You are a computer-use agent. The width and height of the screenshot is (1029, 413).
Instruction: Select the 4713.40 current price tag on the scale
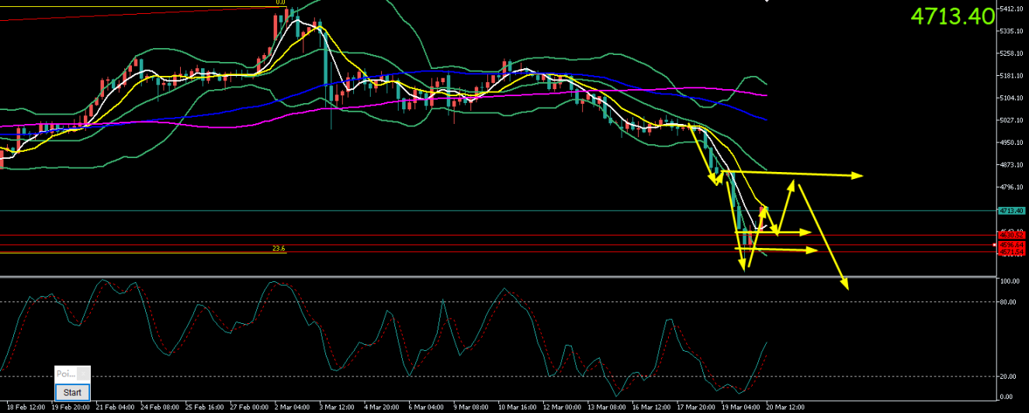1010,211
